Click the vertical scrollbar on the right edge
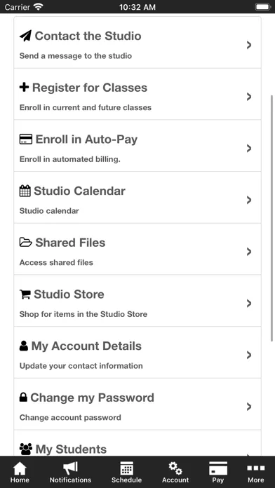275x488 pixels. coord(272,218)
